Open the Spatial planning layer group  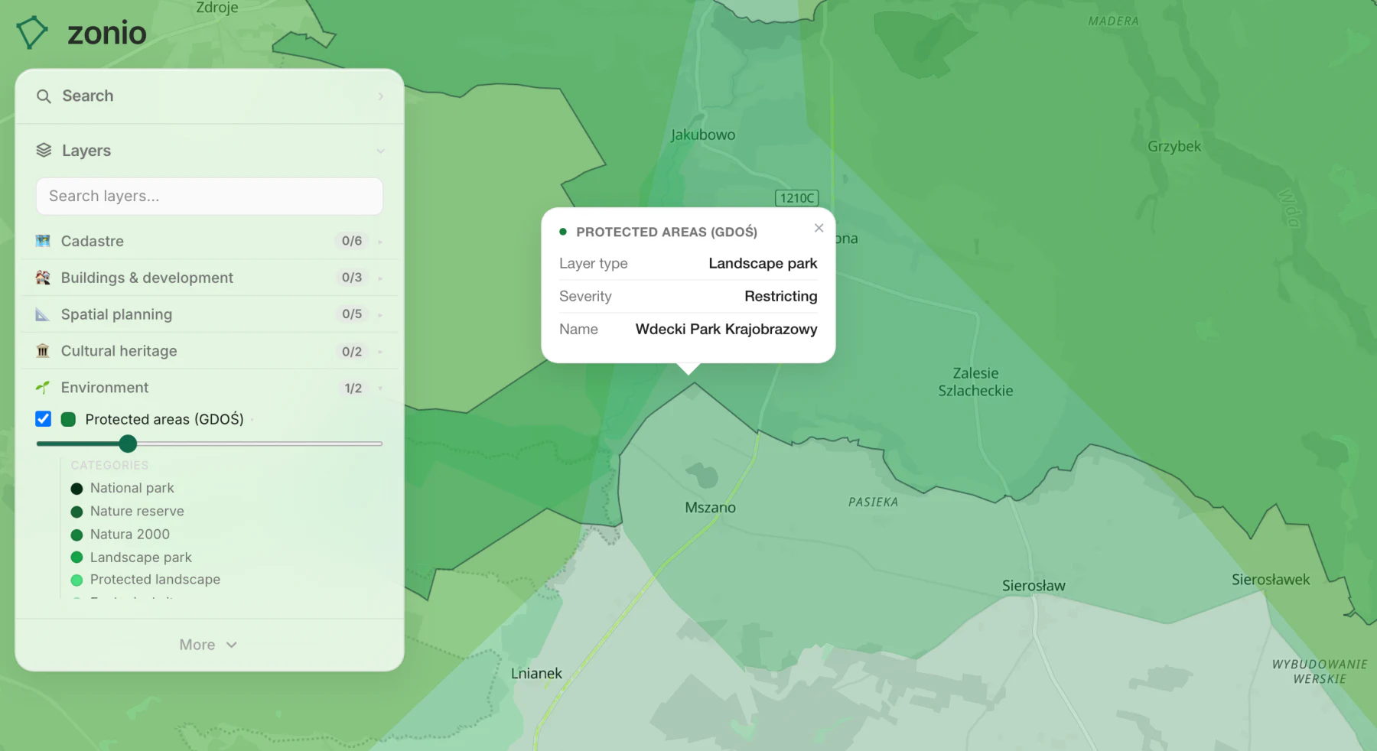[210, 314]
